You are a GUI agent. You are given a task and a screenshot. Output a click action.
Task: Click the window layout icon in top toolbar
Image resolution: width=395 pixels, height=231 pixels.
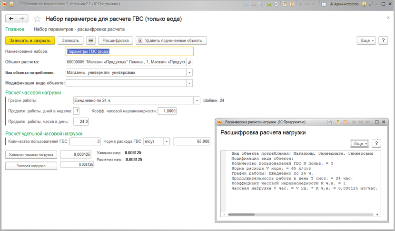click(x=324, y=4)
